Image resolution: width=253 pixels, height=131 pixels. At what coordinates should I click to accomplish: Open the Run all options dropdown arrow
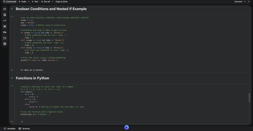point(52,2)
